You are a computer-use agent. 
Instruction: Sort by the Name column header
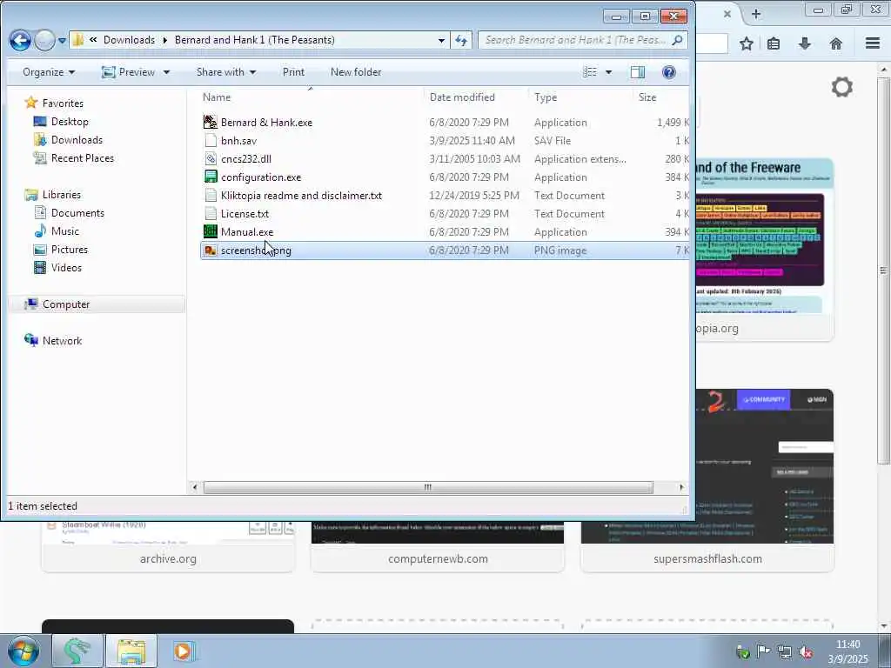310,97
